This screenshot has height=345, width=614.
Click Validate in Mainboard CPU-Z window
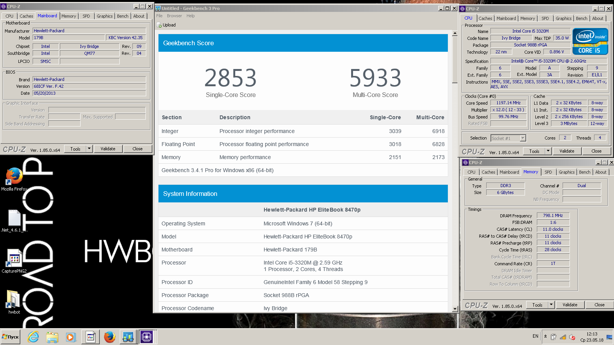click(x=108, y=149)
